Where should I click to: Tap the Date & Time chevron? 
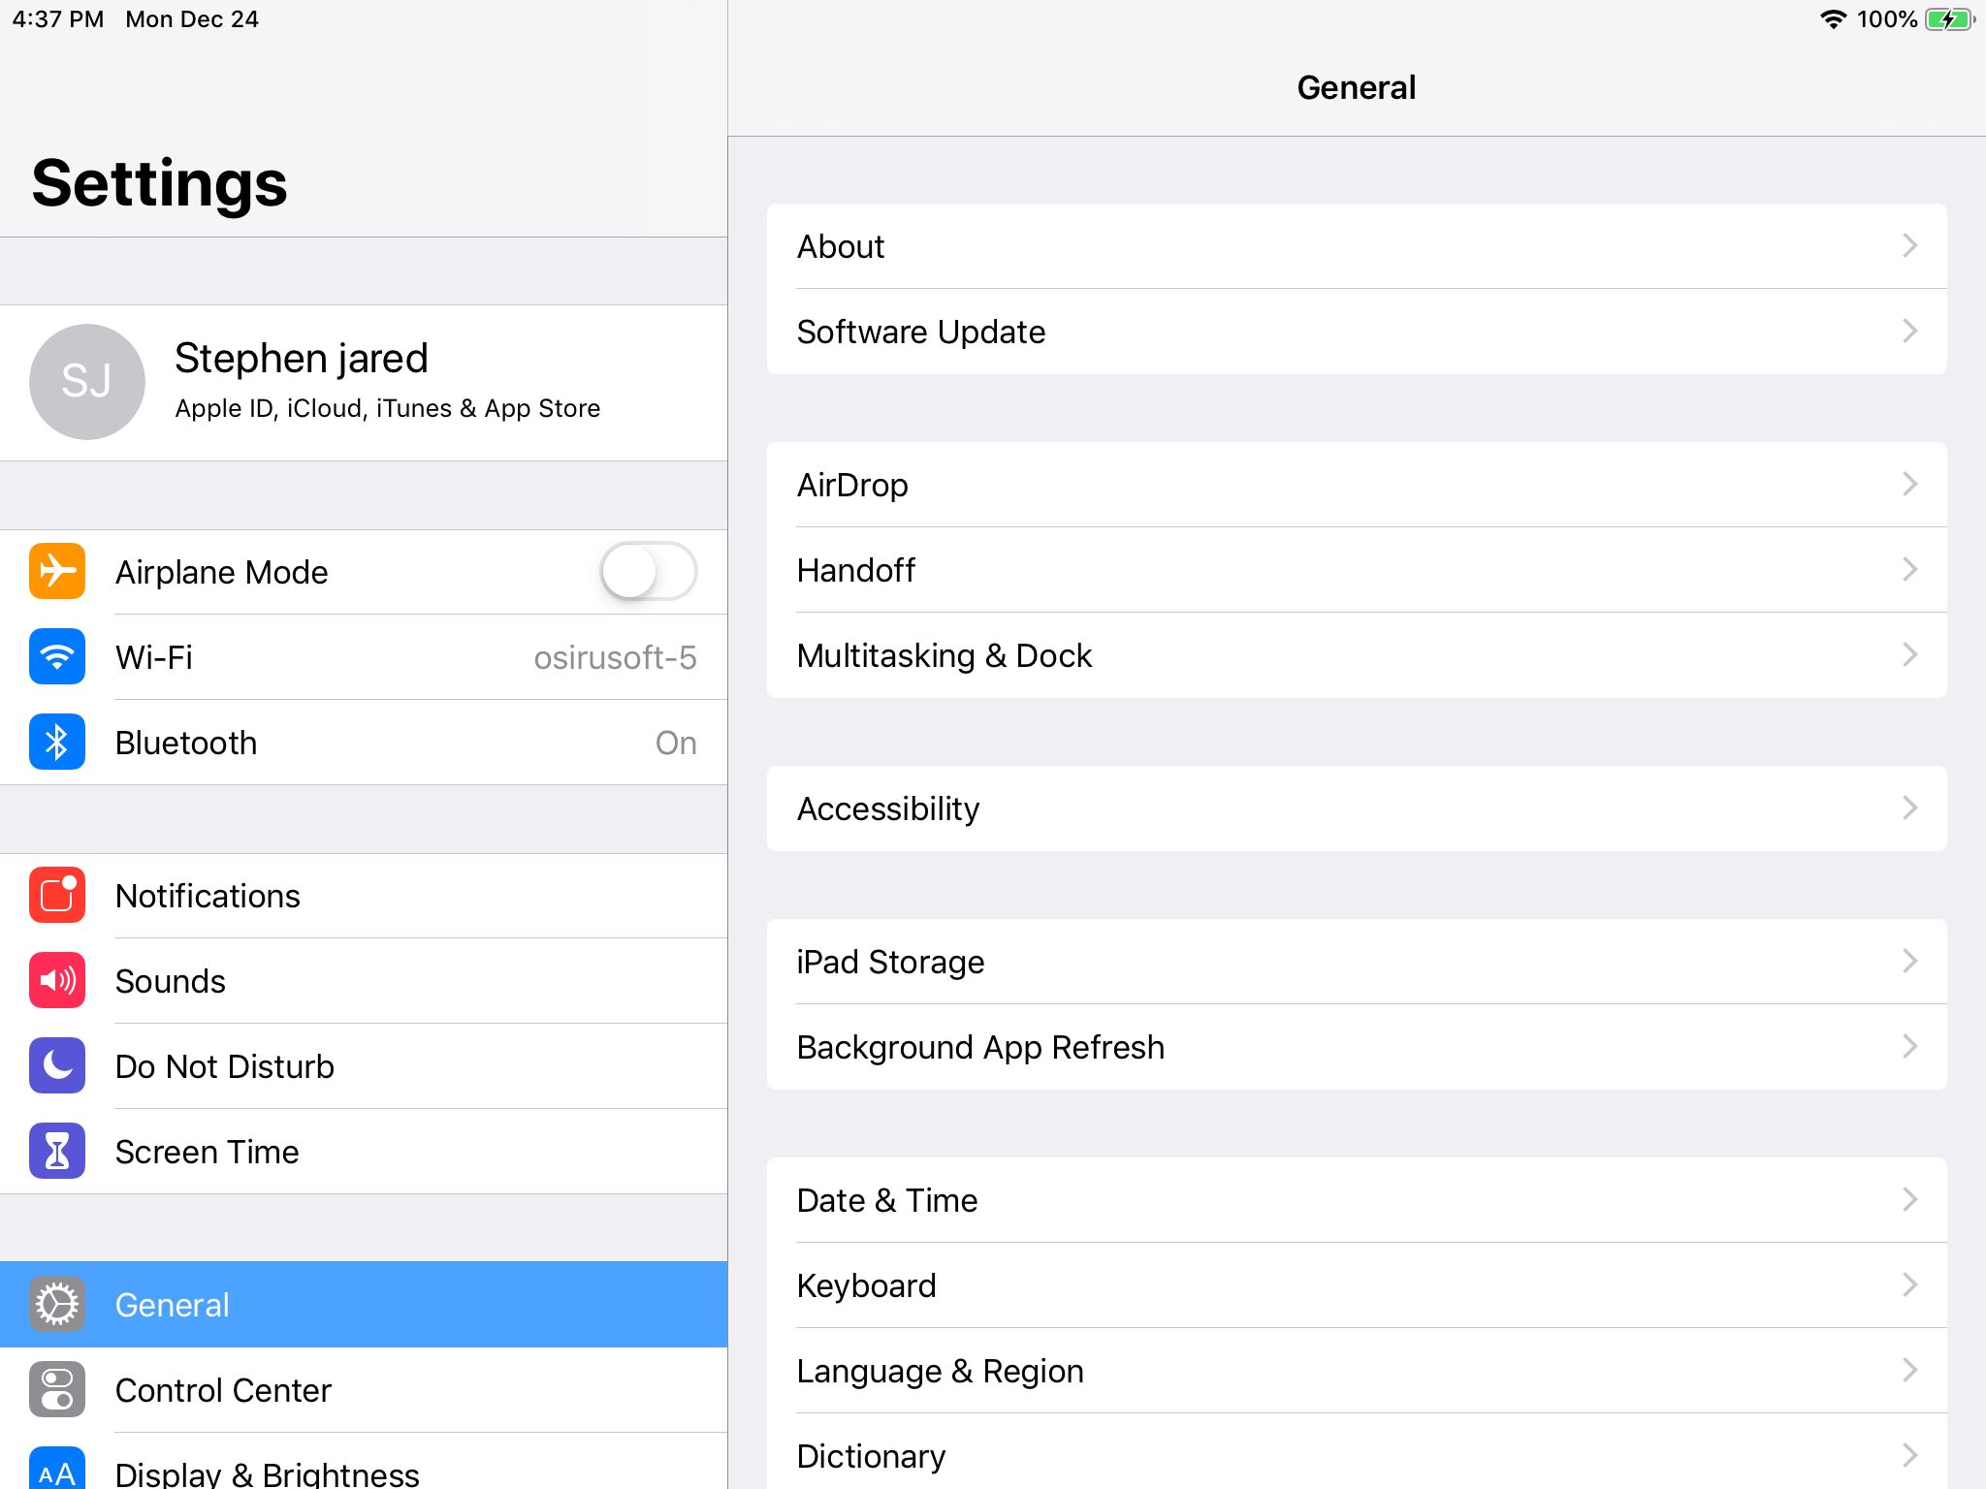pos(1909,1199)
